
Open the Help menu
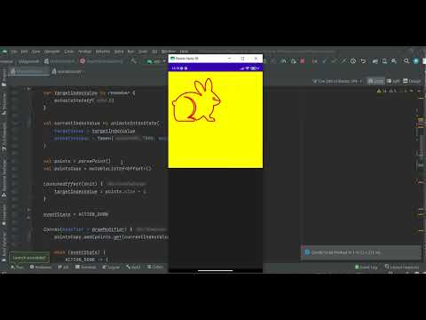(184, 52)
